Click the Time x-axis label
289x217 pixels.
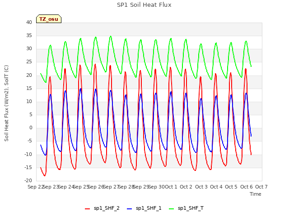pos(255,194)
